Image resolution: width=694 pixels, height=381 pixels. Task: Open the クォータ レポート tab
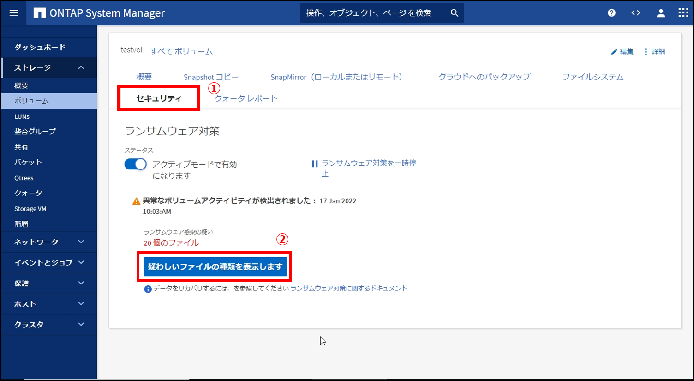click(245, 98)
